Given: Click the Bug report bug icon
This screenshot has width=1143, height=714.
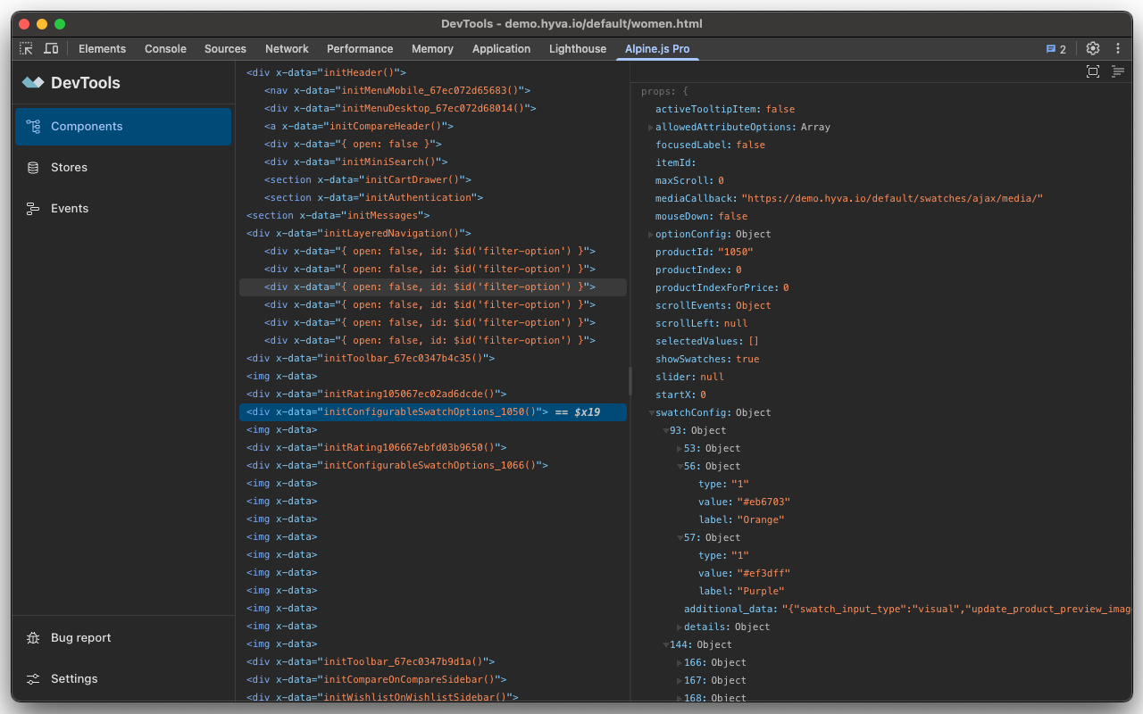Looking at the screenshot, I should [33, 638].
